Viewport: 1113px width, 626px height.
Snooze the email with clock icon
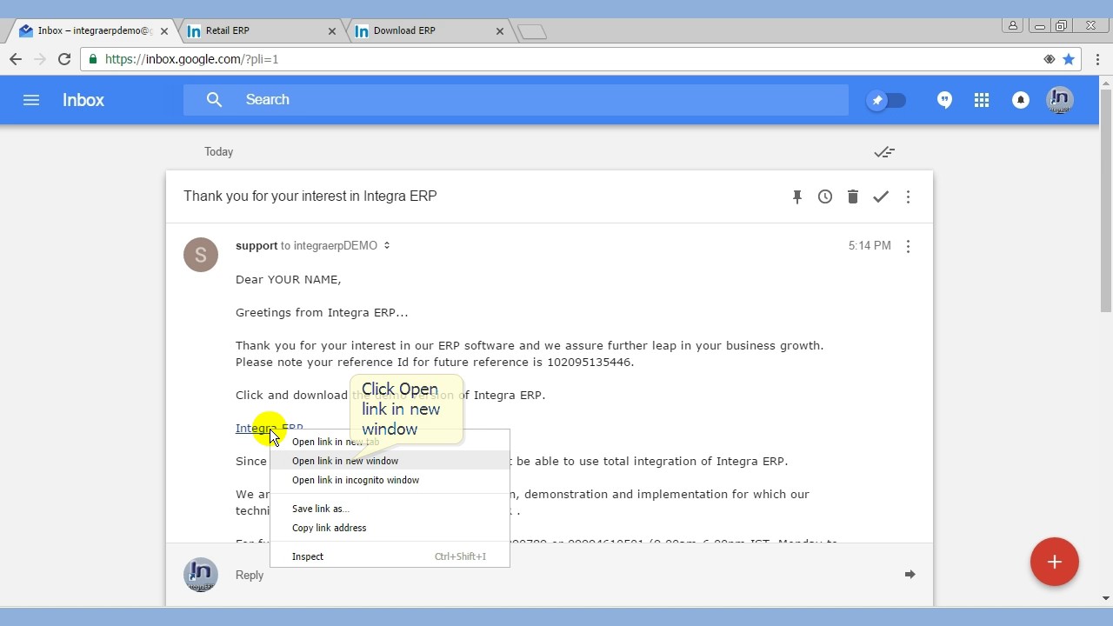(x=824, y=196)
